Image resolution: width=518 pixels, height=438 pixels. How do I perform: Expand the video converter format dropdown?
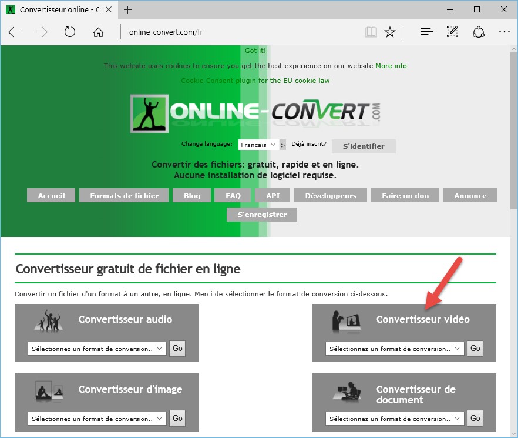pos(395,349)
